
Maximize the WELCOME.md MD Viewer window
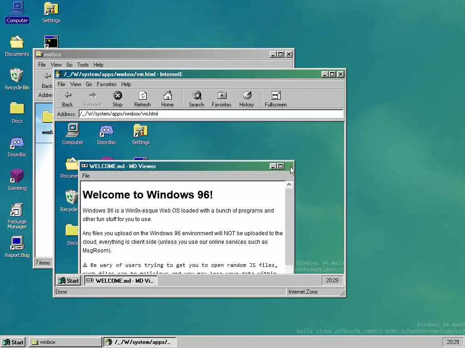click(x=280, y=166)
